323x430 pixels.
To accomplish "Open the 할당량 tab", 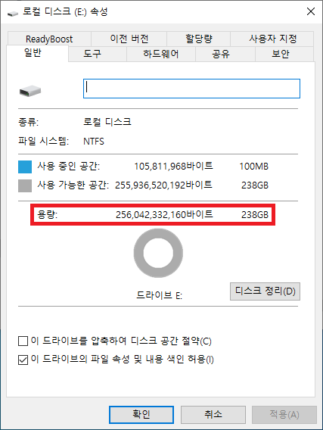I will 199,39.
